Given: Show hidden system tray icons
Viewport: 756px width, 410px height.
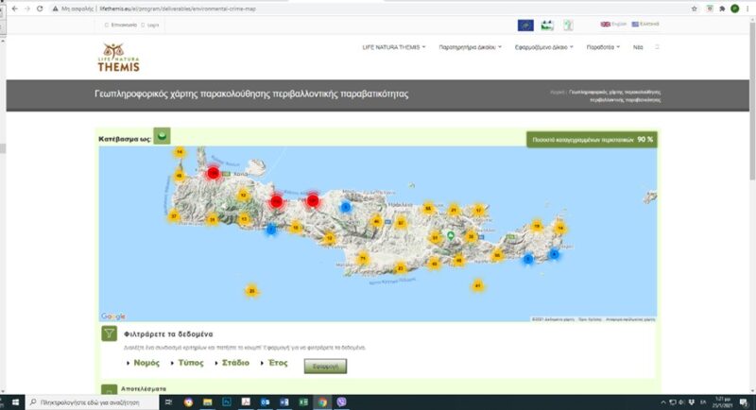Looking at the screenshot, I should 663,402.
